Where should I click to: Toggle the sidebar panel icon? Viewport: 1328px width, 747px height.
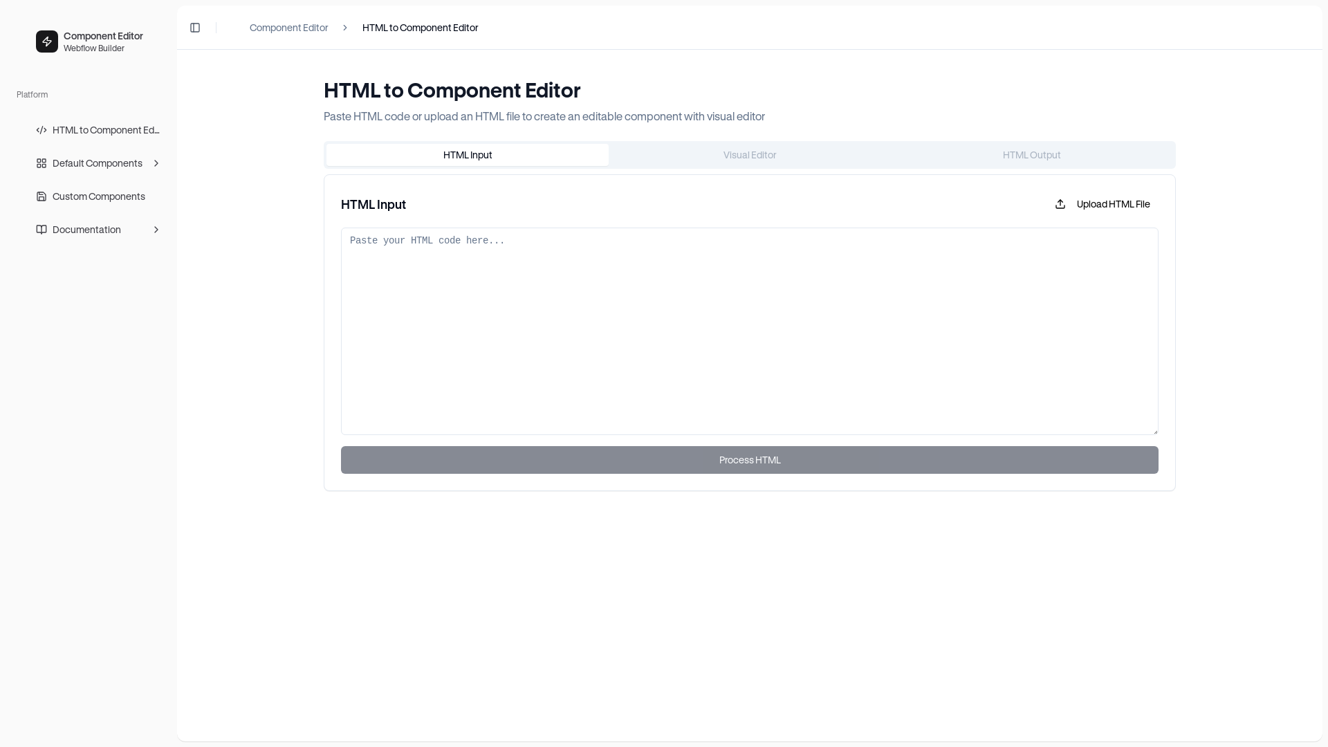[195, 28]
